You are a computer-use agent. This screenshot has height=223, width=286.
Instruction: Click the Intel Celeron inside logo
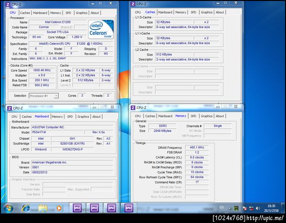101,29
